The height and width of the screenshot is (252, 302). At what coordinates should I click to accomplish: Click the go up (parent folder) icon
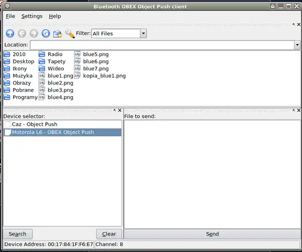[10, 34]
